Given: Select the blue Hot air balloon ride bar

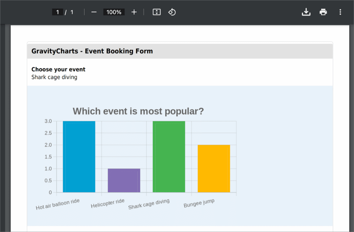Looking at the screenshot, I should 79,156.
